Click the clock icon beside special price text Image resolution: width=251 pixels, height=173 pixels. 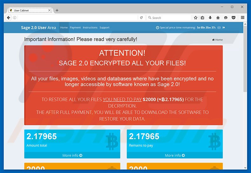[158, 28]
